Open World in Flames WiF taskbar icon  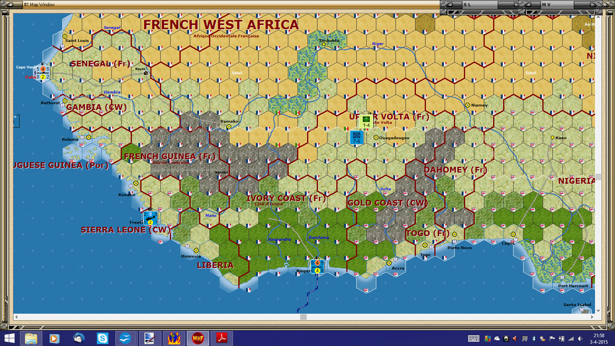point(198,338)
